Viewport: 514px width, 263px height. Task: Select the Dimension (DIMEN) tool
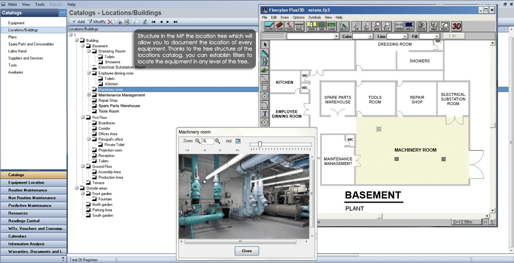click(x=399, y=25)
